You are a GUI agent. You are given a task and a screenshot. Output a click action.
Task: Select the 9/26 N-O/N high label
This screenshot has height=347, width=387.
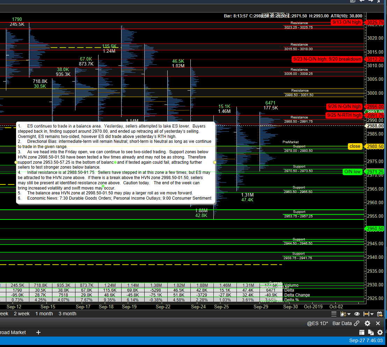(x=344, y=107)
